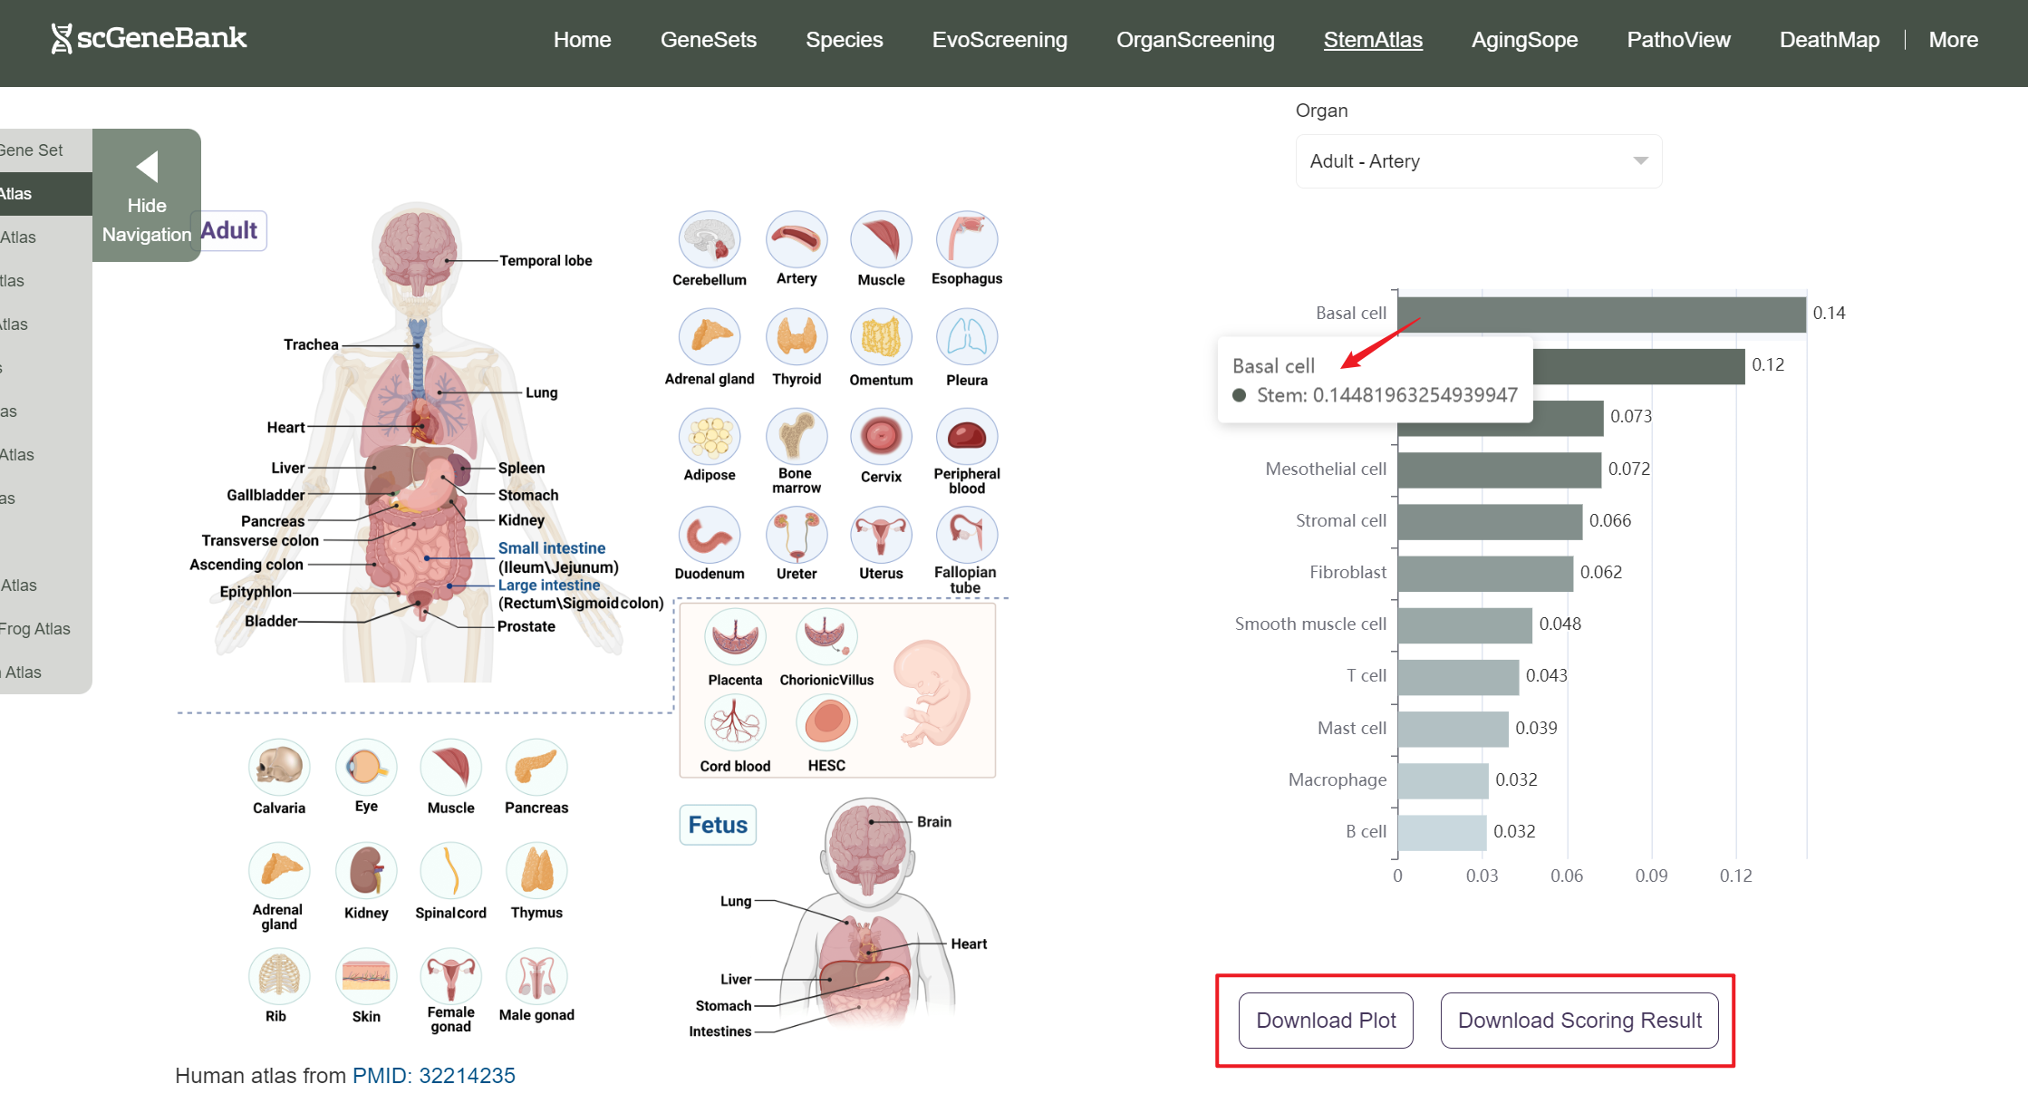Open the Placenta tissue icon
Screen dimensions: 2028x1113
click(x=735, y=636)
